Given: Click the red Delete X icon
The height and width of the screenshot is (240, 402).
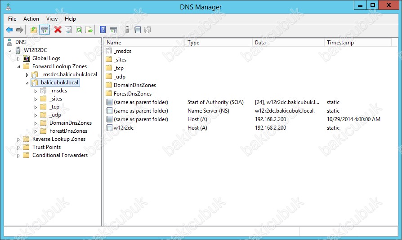Looking at the screenshot, I should pyautogui.click(x=58, y=30).
